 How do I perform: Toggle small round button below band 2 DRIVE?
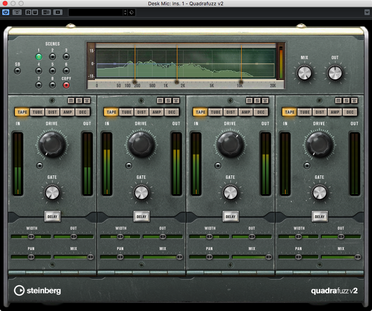129,166
